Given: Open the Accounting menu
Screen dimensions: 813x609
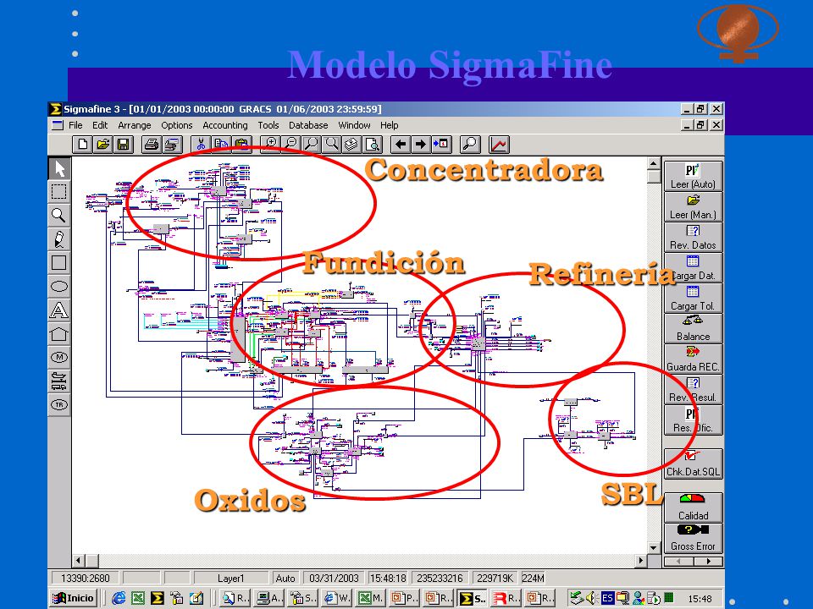Looking at the screenshot, I should pyautogui.click(x=225, y=125).
